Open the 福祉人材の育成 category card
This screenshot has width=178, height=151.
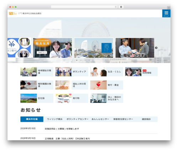click(72, 85)
